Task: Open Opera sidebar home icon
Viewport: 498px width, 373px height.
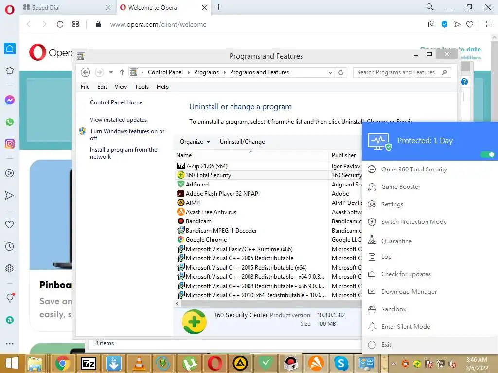Action: (x=10, y=49)
